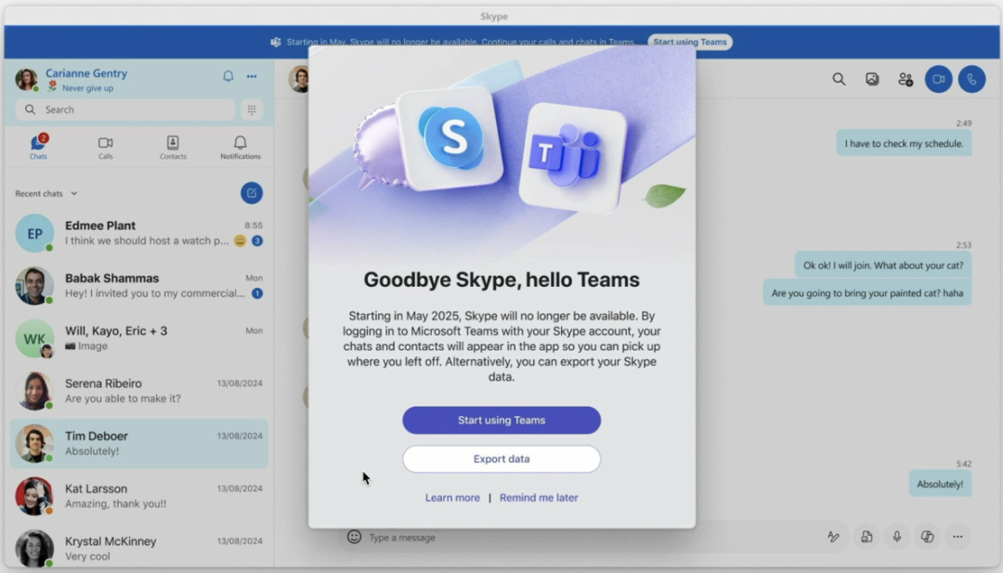Click the Type a message field
The height and width of the screenshot is (573, 1003).
click(x=576, y=537)
